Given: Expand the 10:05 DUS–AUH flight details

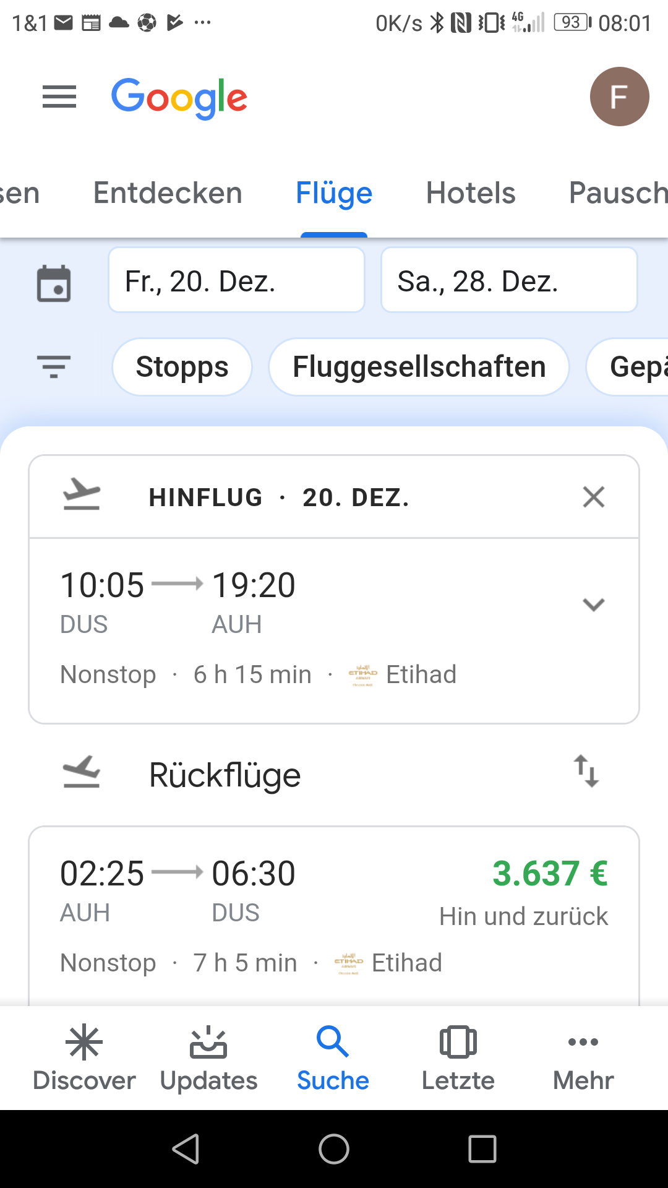Looking at the screenshot, I should 593,605.
